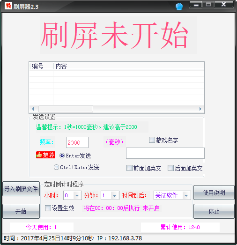Open the 小时 hours dropdown
Screen dimensions: 237x245
(77, 195)
